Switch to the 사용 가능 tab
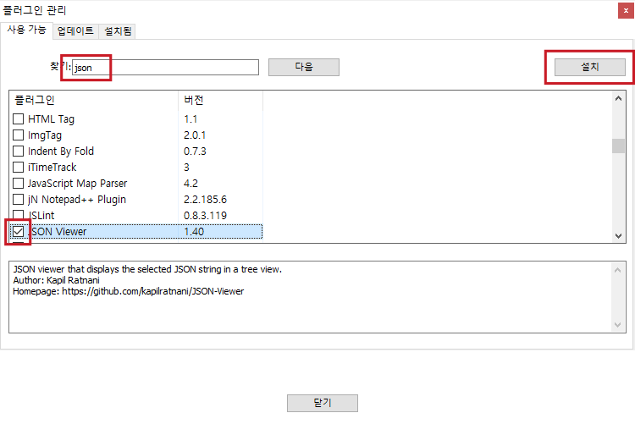The image size is (635, 435). [27, 30]
